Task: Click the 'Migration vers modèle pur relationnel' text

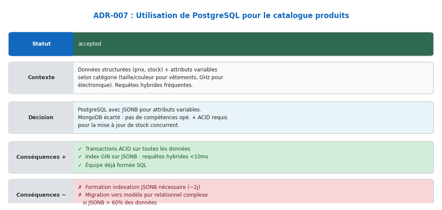Action: (146, 195)
